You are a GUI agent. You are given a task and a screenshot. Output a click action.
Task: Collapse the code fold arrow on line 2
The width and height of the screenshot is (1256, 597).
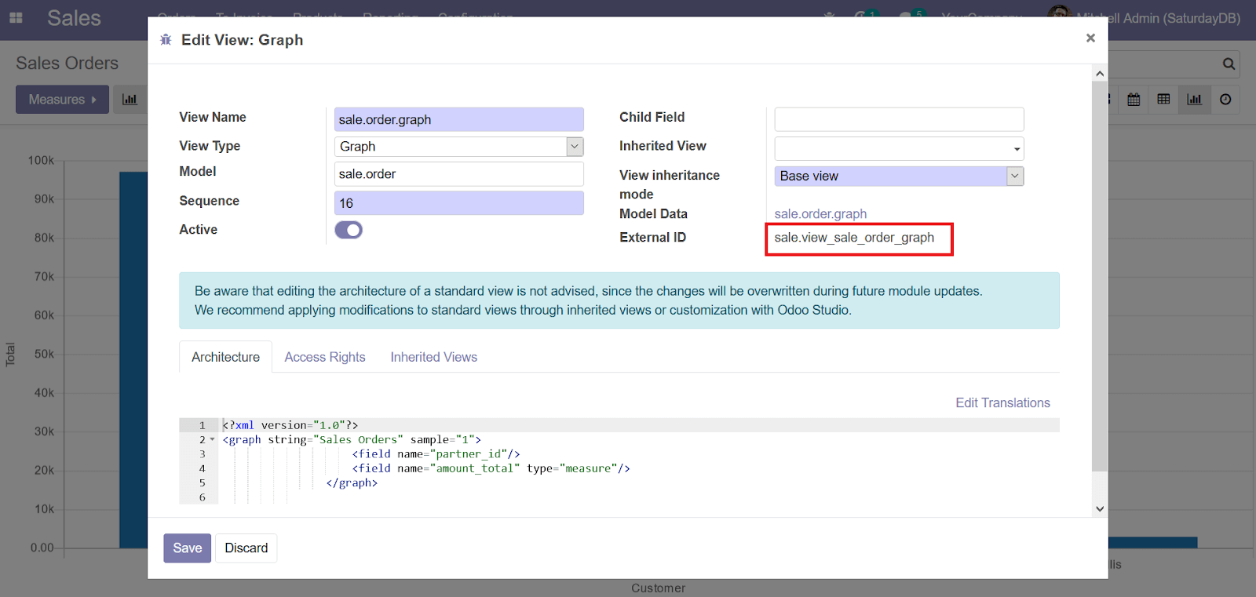[x=212, y=439]
